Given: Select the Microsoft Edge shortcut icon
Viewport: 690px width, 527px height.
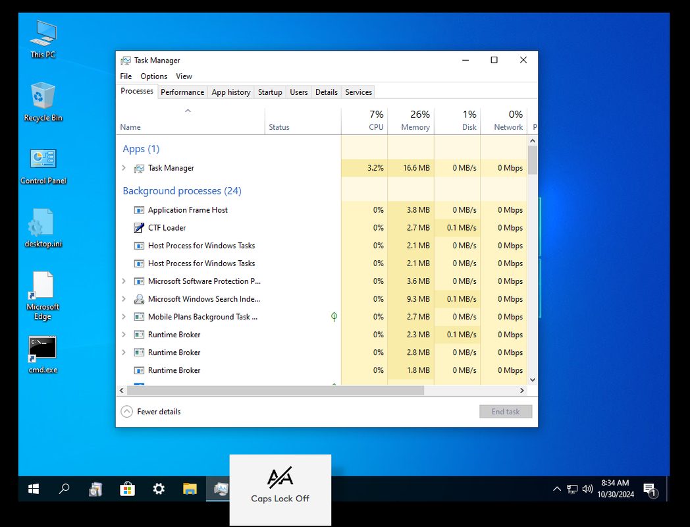Looking at the screenshot, I should click(43, 296).
